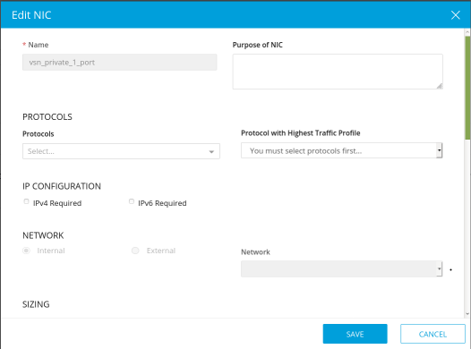Click the Purpose of NIC label
The image size is (471, 349).
[x=257, y=45]
